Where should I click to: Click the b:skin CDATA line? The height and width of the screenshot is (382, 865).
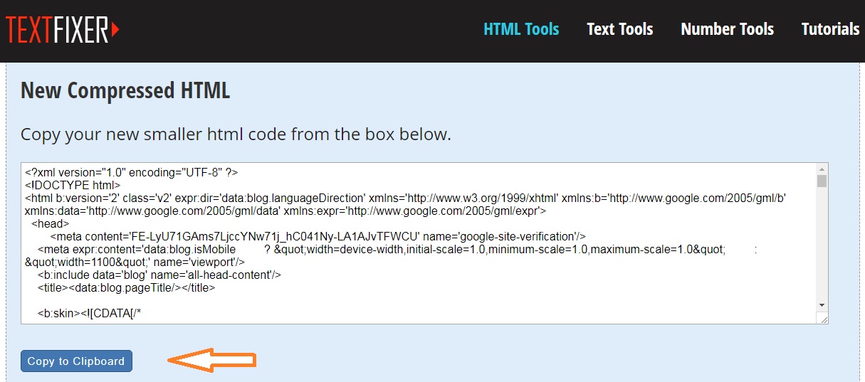tap(95, 313)
